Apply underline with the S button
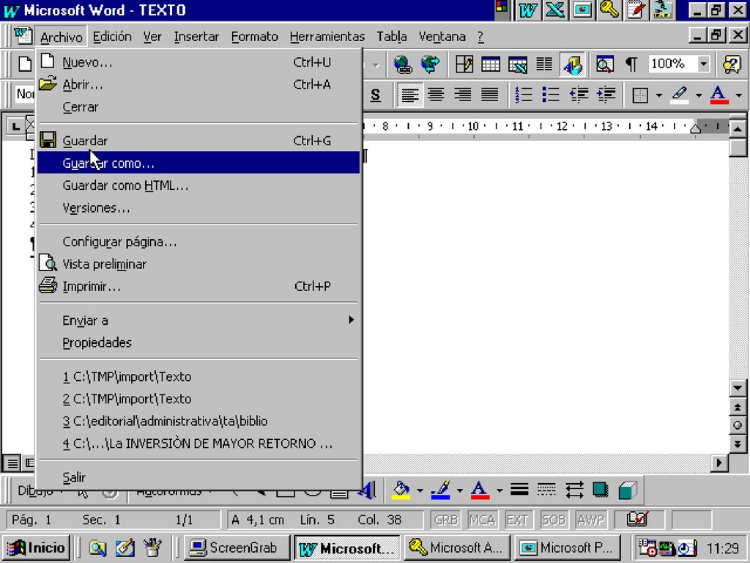The height and width of the screenshot is (563, 750). (x=376, y=95)
